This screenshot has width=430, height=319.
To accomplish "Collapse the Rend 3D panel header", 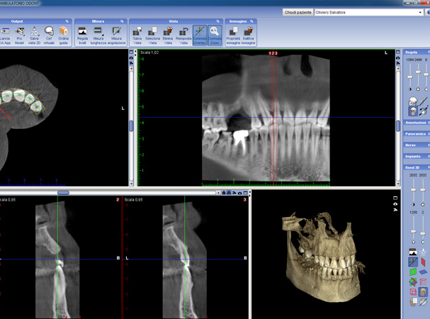I will pyautogui.click(x=417, y=167).
